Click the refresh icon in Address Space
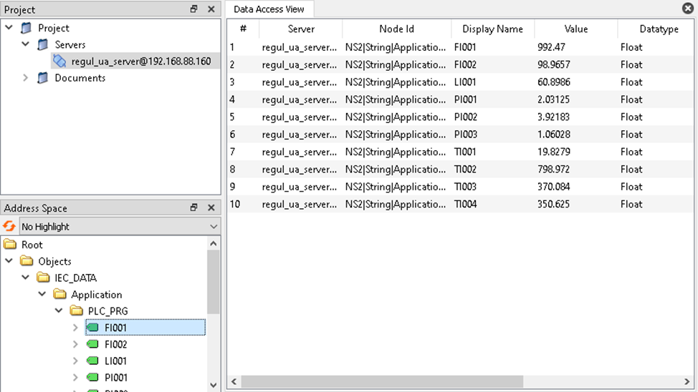This screenshot has width=698, height=392. [x=9, y=226]
